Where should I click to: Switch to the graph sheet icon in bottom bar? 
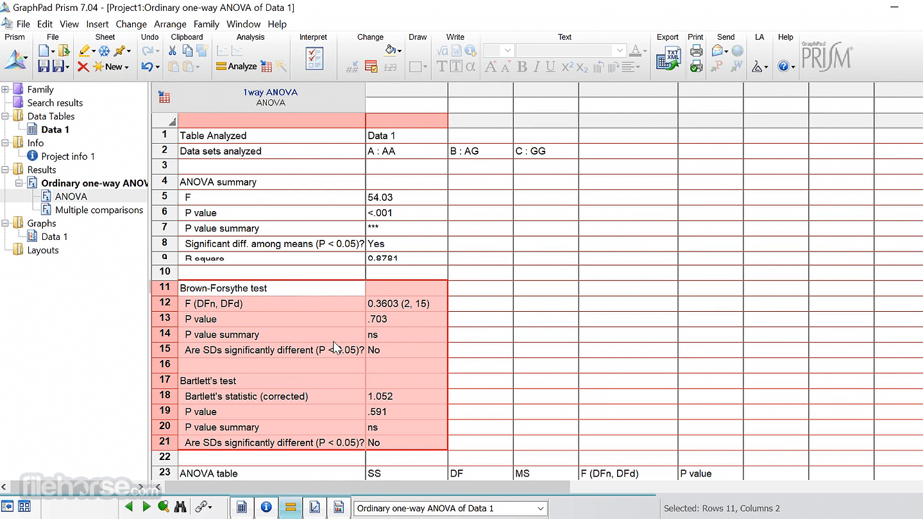[315, 507]
